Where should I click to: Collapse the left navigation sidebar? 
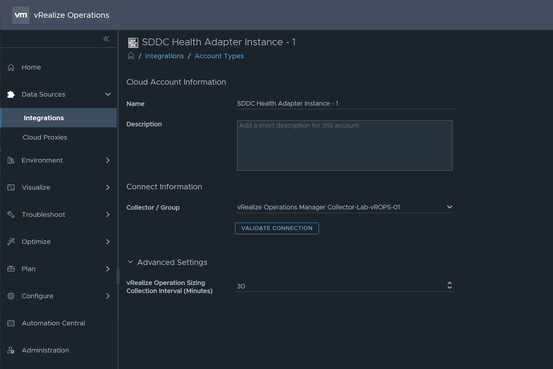[106, 39]
